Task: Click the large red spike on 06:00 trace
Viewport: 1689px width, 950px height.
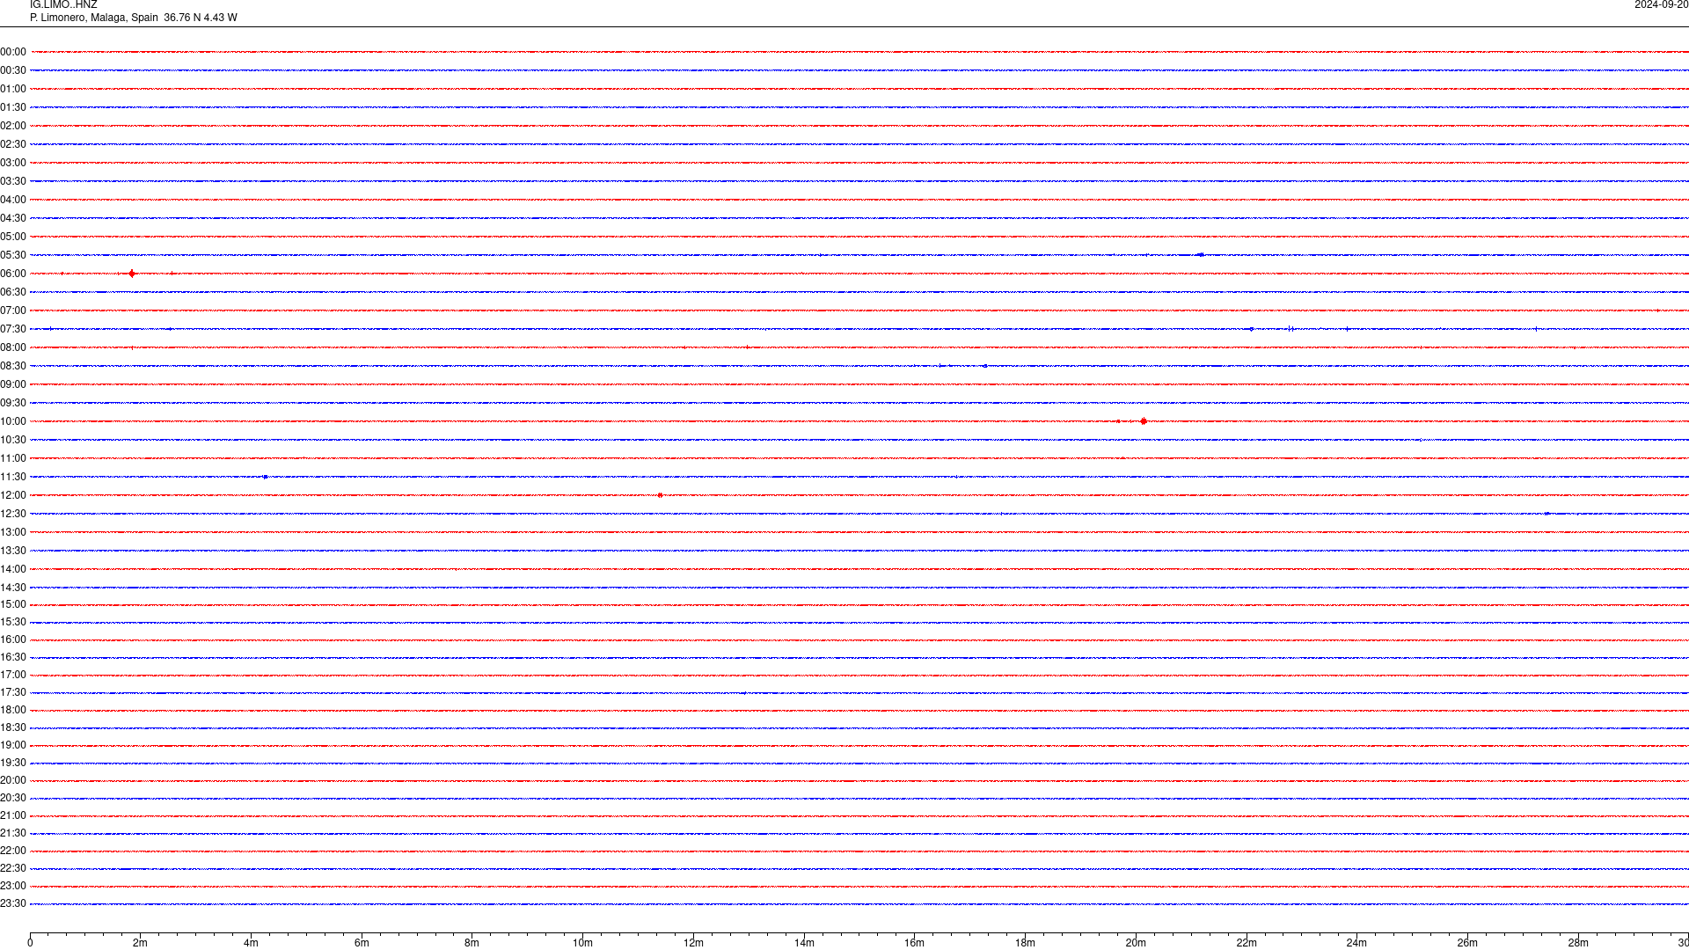Action: 132,274
